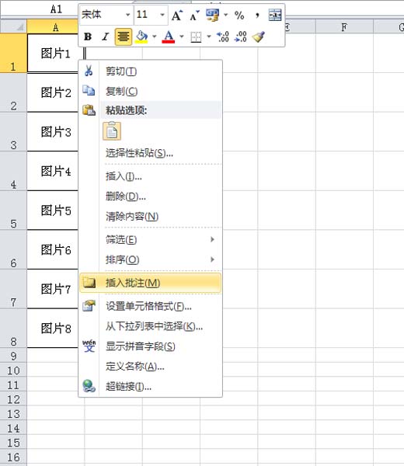Choose 超链接(I)... entry
Image resolution: width=404 pixels, height=466 pixels.
click(151, 386)
